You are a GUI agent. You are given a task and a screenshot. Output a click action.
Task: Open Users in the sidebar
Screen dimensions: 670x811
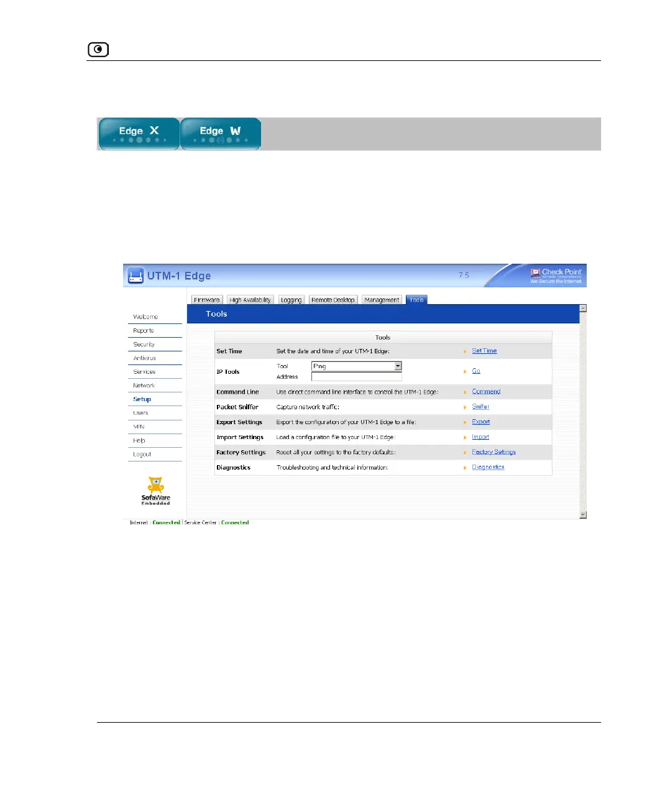140,413
